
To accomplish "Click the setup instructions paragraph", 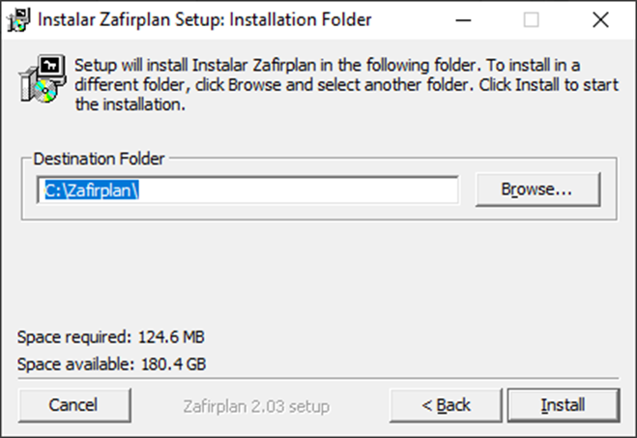I will click(x=329, y=85).
